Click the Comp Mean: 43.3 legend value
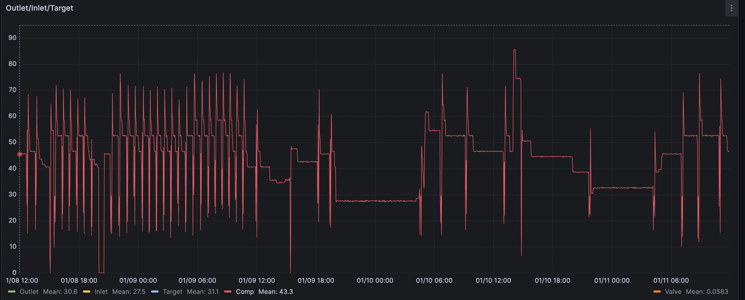The height and width of the screenshot is (300, 745). click(x=275, y=292)
